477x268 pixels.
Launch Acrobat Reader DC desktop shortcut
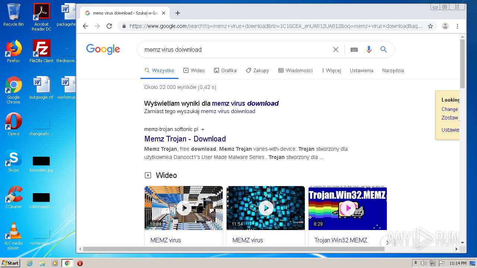click(x=41, y=17)
